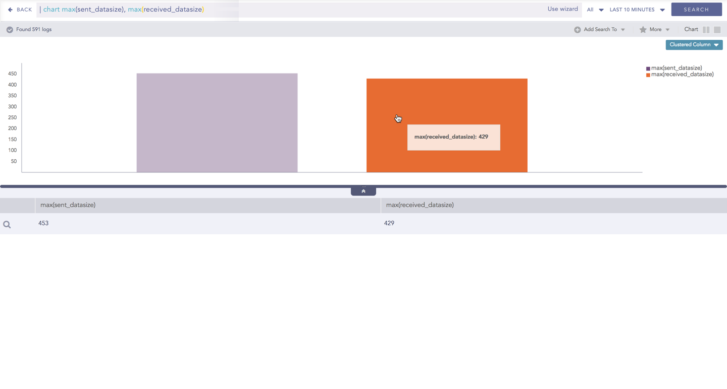727x389 pixels.
Task: Click the max(received_datasize) table column header
Action: [420, 205]
